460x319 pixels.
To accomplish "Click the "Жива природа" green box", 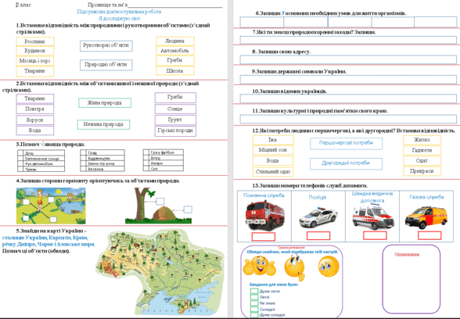I will click(105, 103).
